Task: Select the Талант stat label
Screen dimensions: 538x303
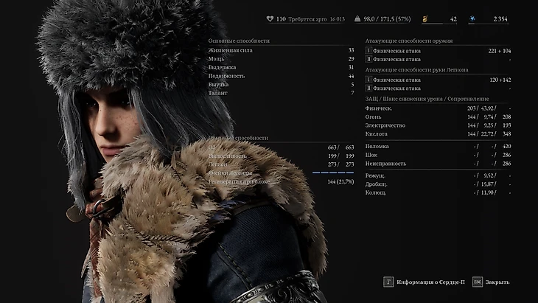Action: coord(218,93)
